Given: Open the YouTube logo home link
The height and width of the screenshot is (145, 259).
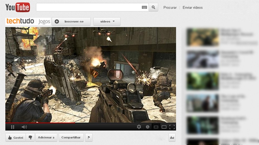Looking at the screenshot, I should point(18,7).
